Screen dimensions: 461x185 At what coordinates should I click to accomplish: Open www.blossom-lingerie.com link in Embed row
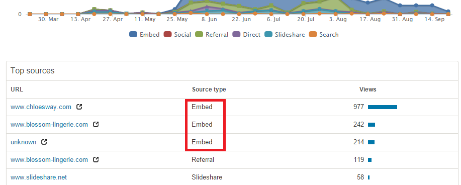click(x=49, y=125)
